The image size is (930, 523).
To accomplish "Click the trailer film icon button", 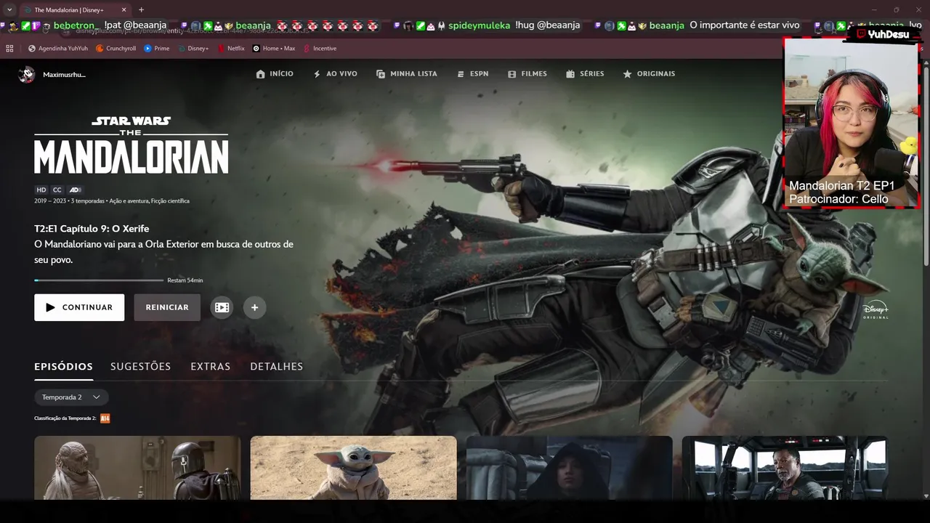I will (x=222, y=307).
